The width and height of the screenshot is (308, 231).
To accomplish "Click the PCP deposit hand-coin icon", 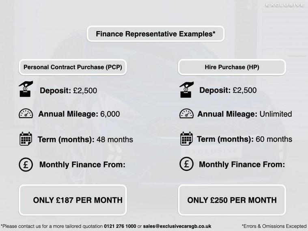I will 26,89.
